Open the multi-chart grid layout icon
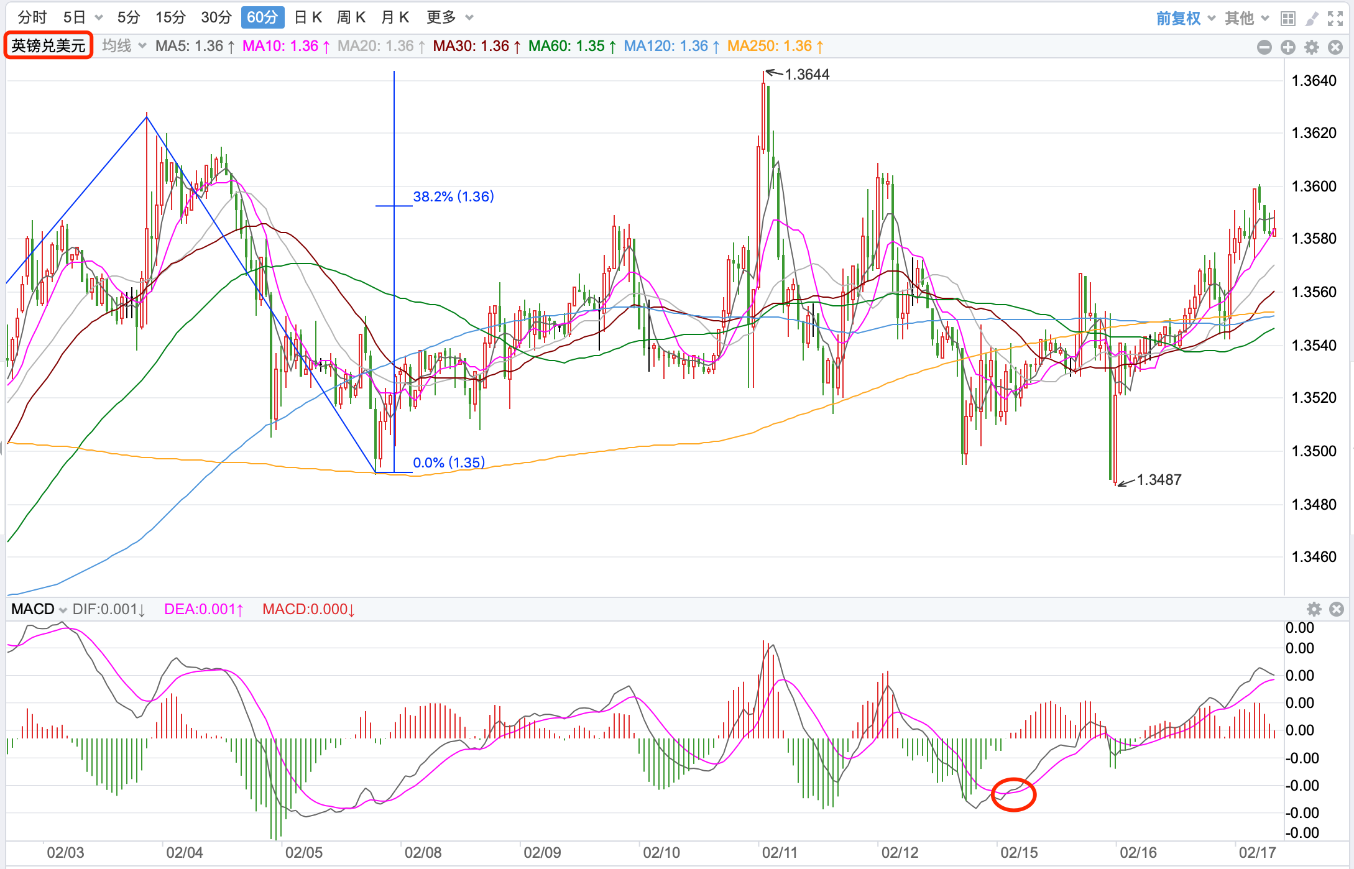 point(1287,19)
